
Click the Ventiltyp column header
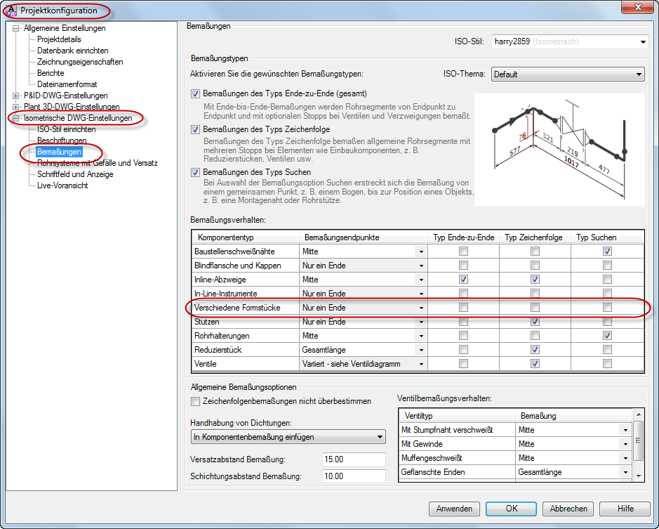(457, 416)
